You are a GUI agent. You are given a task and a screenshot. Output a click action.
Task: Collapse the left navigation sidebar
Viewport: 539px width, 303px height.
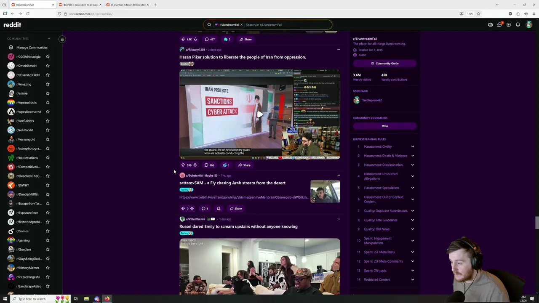pos(62,39)
